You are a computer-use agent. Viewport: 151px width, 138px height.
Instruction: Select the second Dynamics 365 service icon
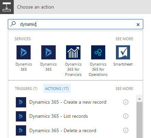(48, 52)
